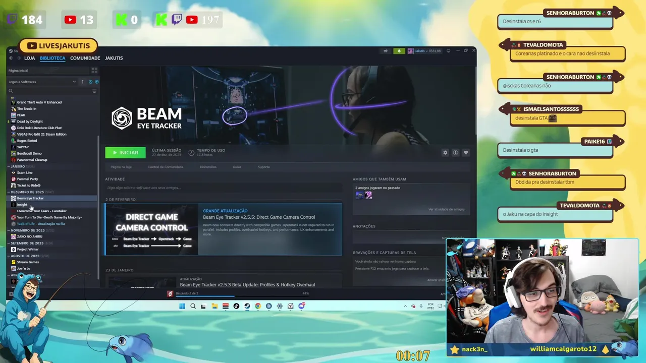Select Walk of Life queued update entry
The height and width of the screenshot is (363, 646).
(x=38, y=224)
